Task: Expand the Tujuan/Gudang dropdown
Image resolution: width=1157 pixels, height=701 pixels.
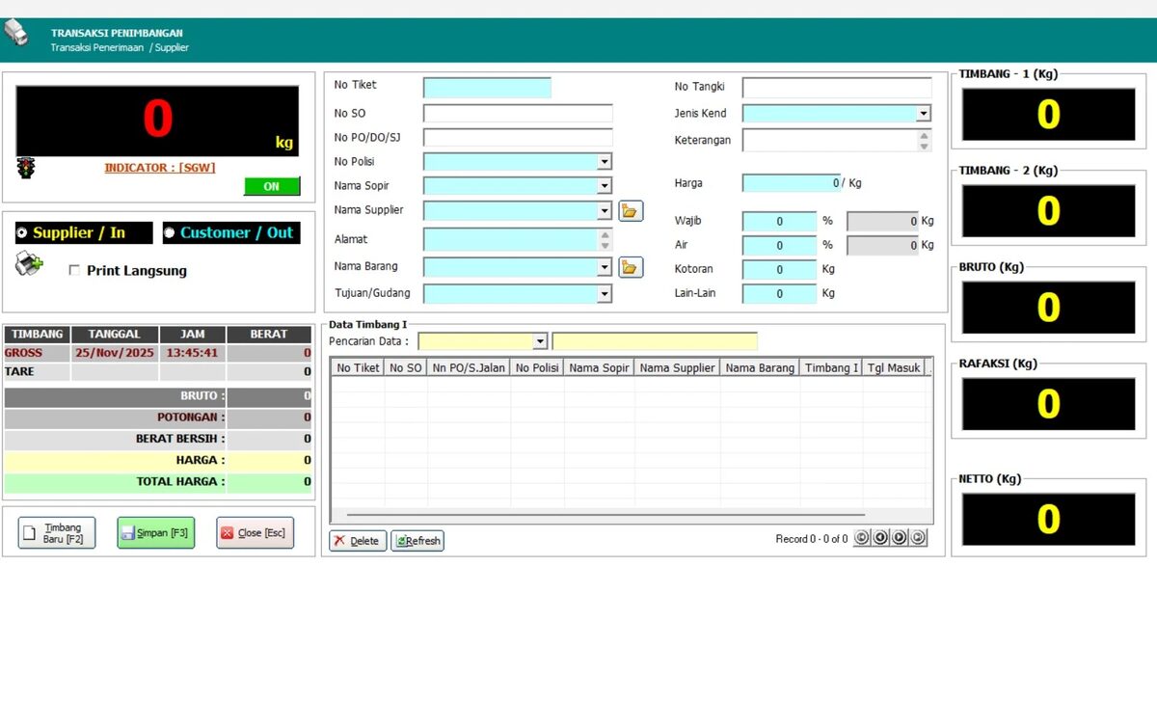Action: click(x=605, y=293)
